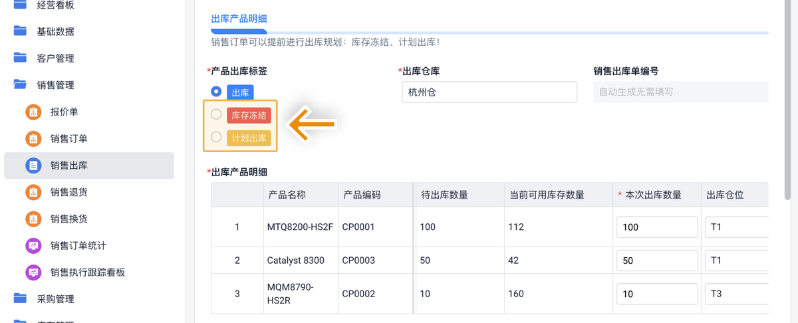
Task: Open the 经营看板 folder icon
Action: click(20, 5)
